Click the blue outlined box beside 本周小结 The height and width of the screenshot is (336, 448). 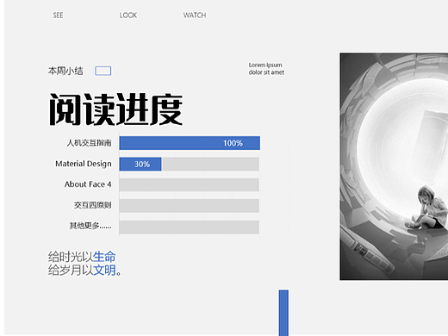(x=103, y=71)
